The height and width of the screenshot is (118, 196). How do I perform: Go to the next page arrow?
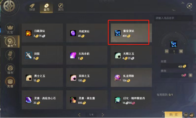coord(103,115)
